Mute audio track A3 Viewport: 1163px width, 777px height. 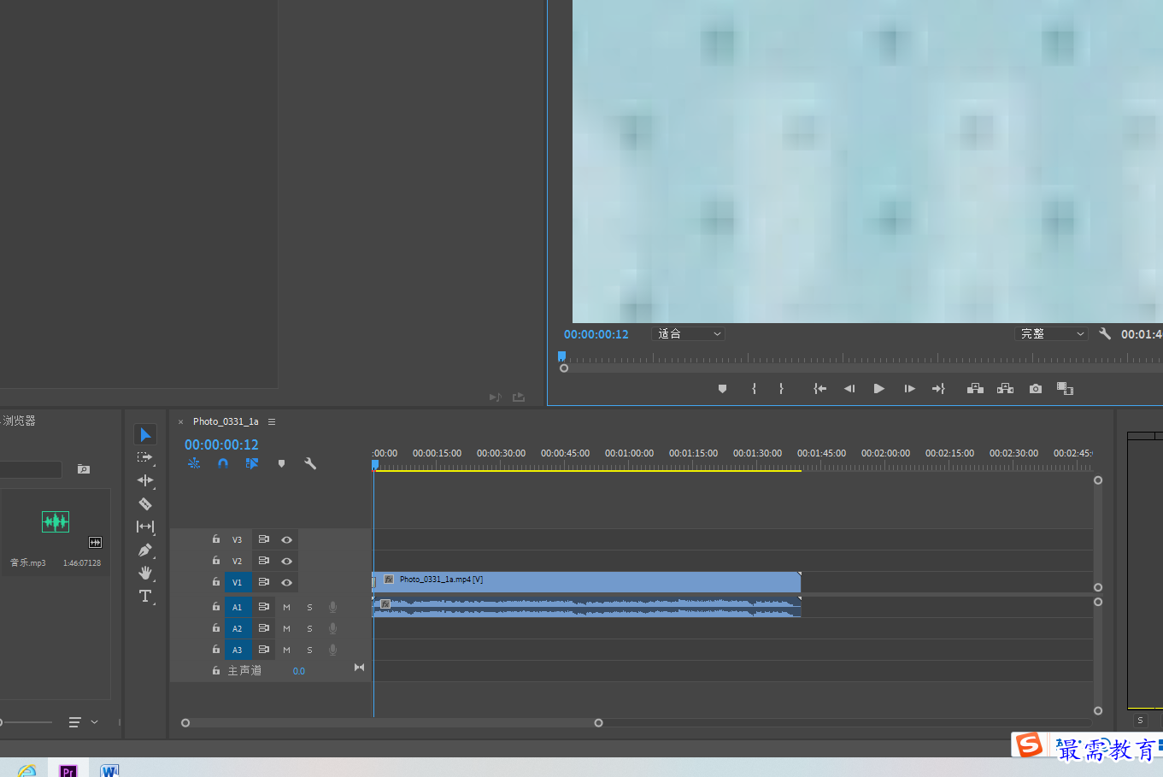click(287, 650)
